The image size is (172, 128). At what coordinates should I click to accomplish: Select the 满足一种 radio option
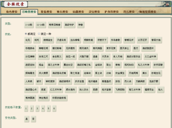tap(39, 34)
